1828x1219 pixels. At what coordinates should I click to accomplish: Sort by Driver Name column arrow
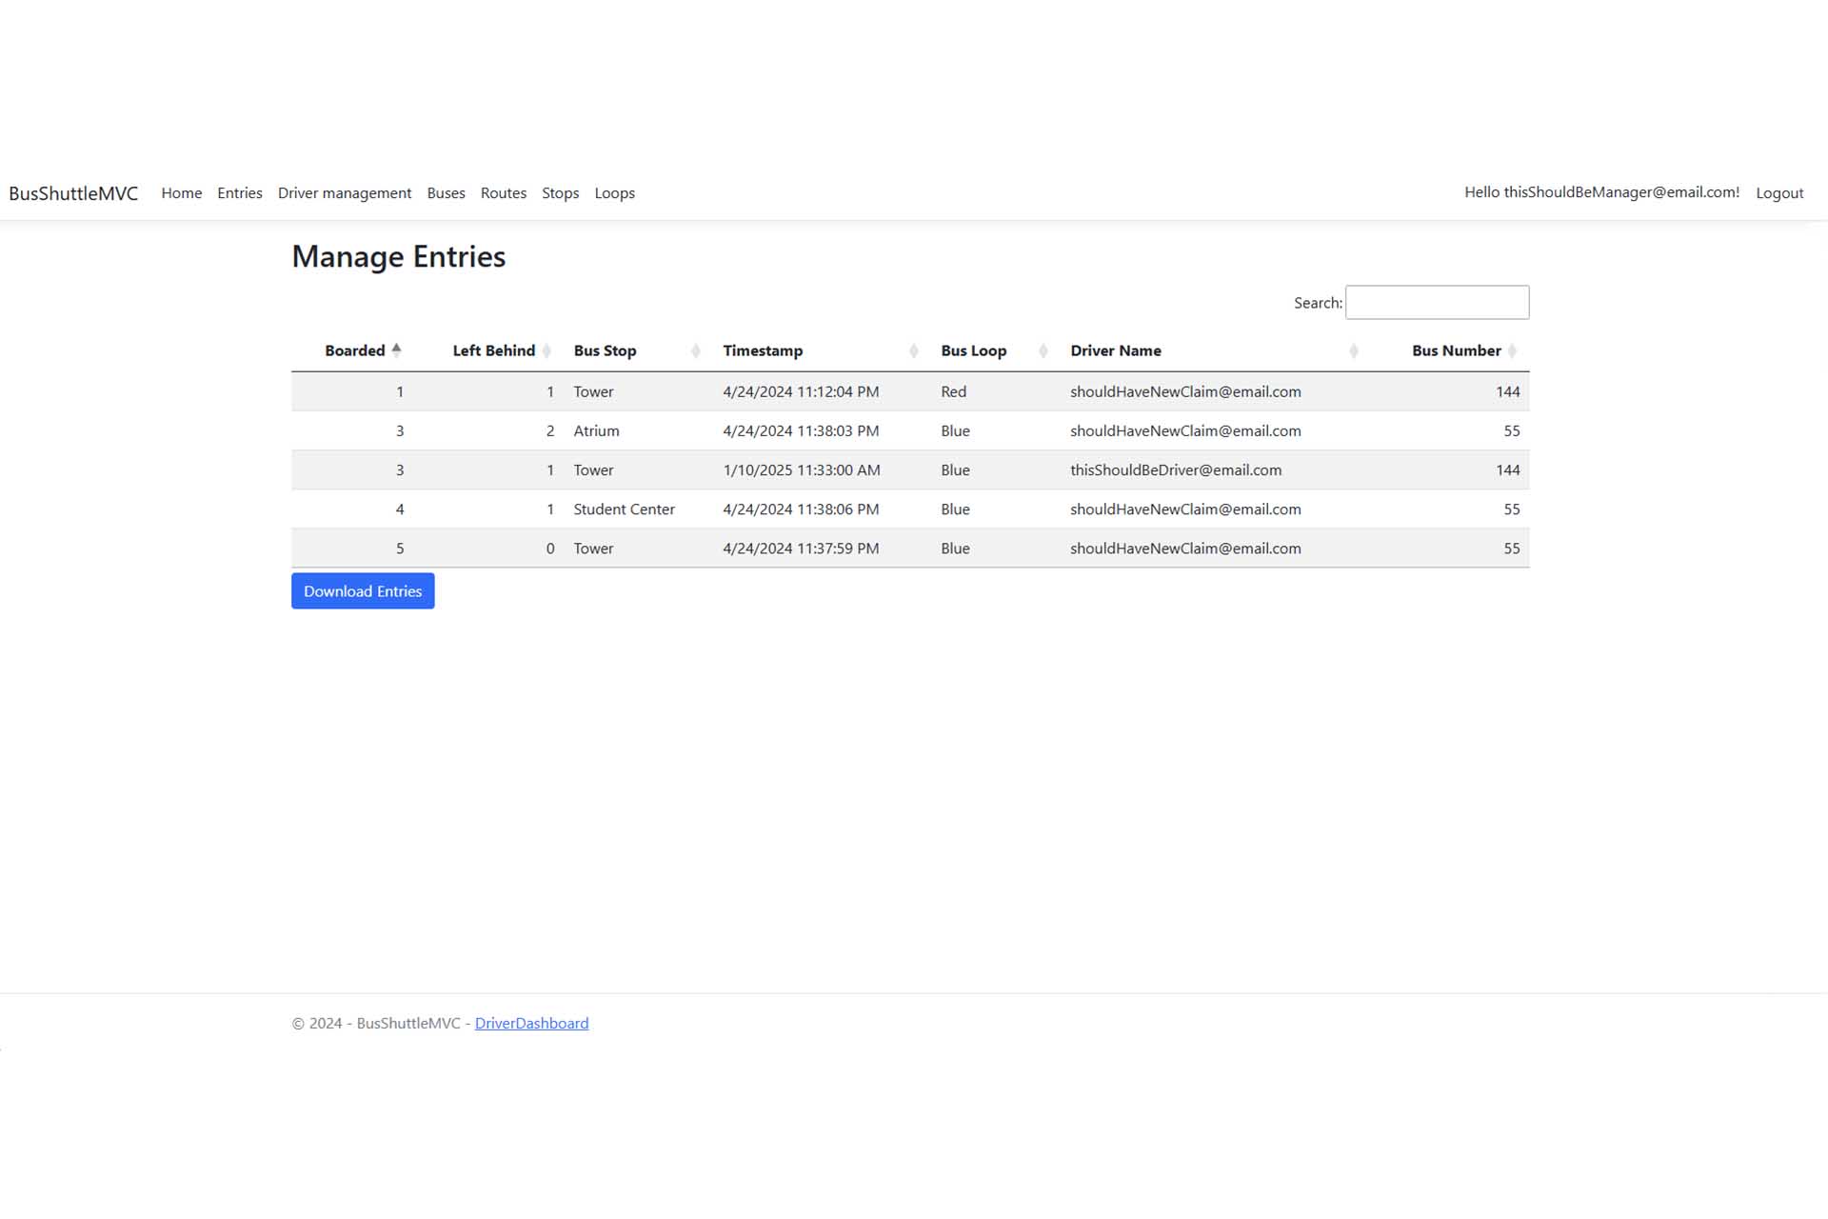(1353, 350)
